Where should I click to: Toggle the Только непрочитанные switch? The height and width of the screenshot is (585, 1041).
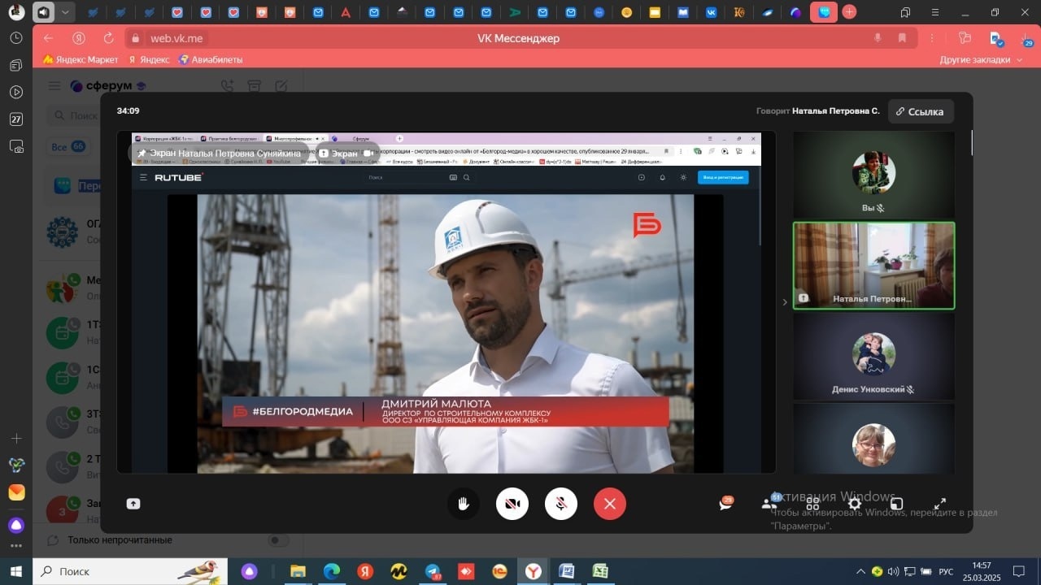tap(278, 540)
